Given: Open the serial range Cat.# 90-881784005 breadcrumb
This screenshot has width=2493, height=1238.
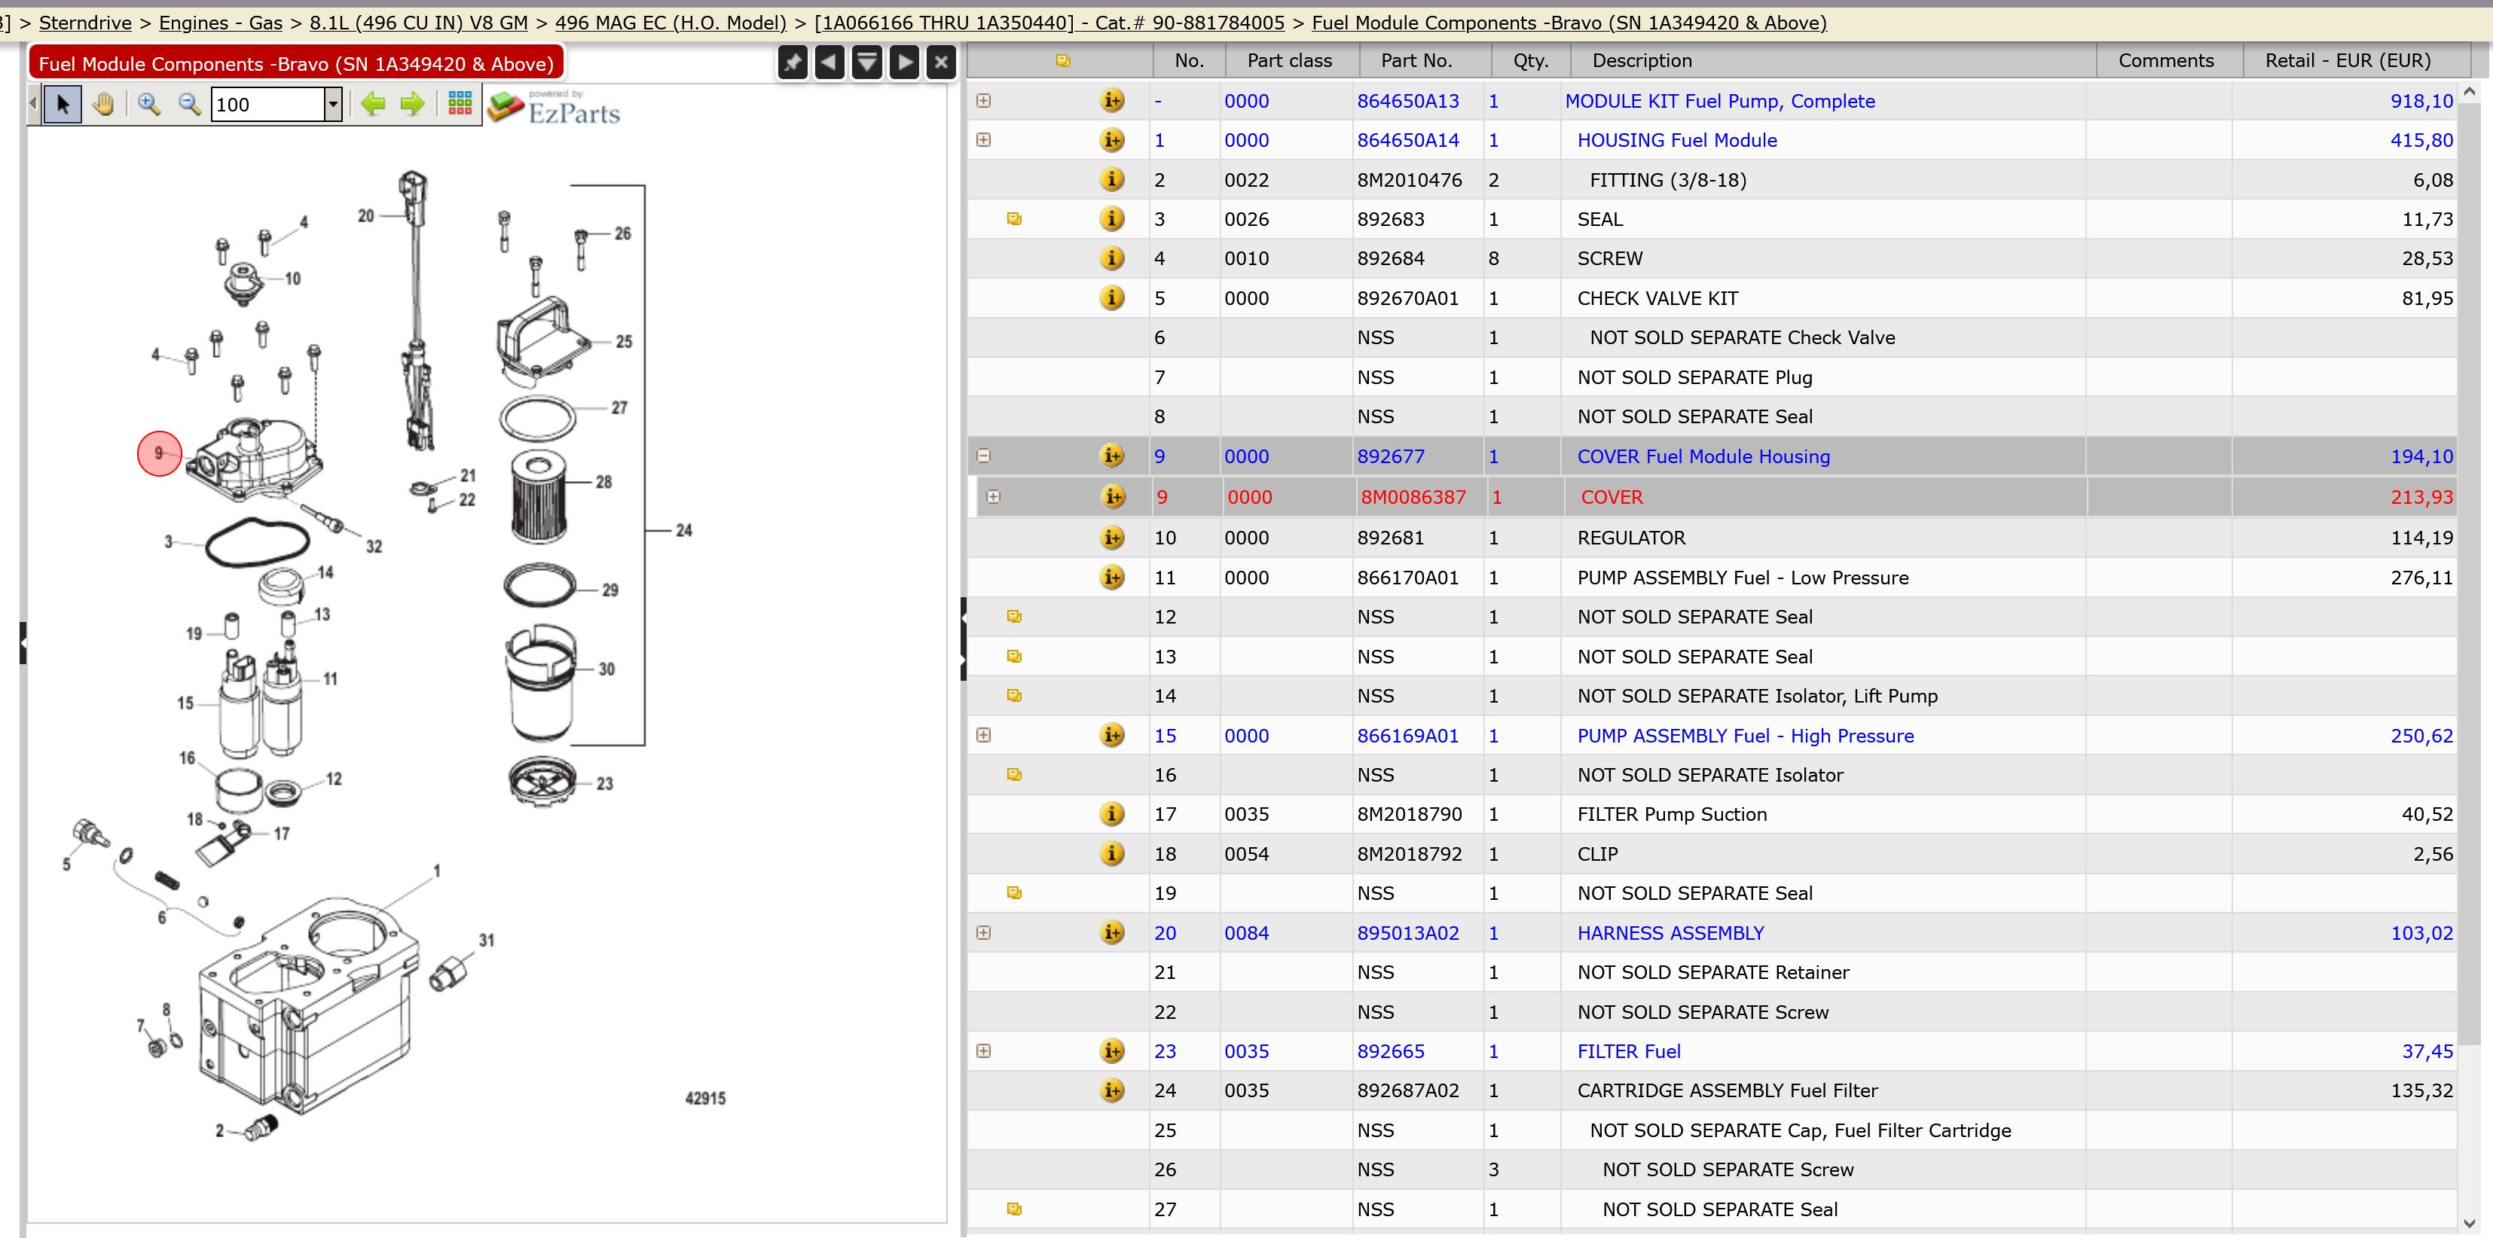Looking at the screenshot, I should point(1049,23).
